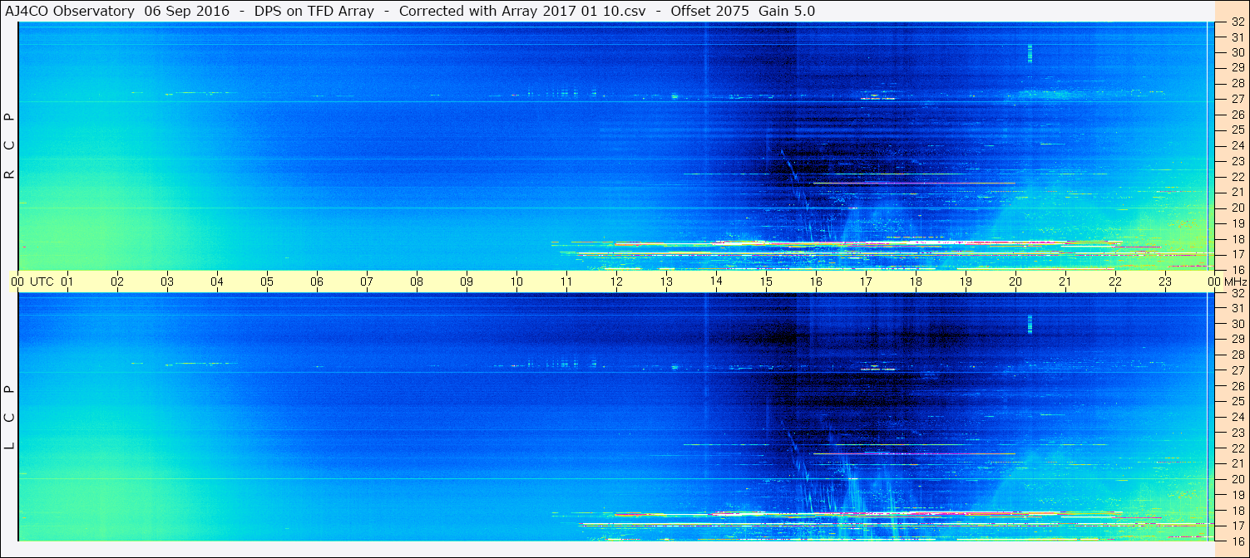Click the "26" MHz label in LCP panel

point(1237,386)
